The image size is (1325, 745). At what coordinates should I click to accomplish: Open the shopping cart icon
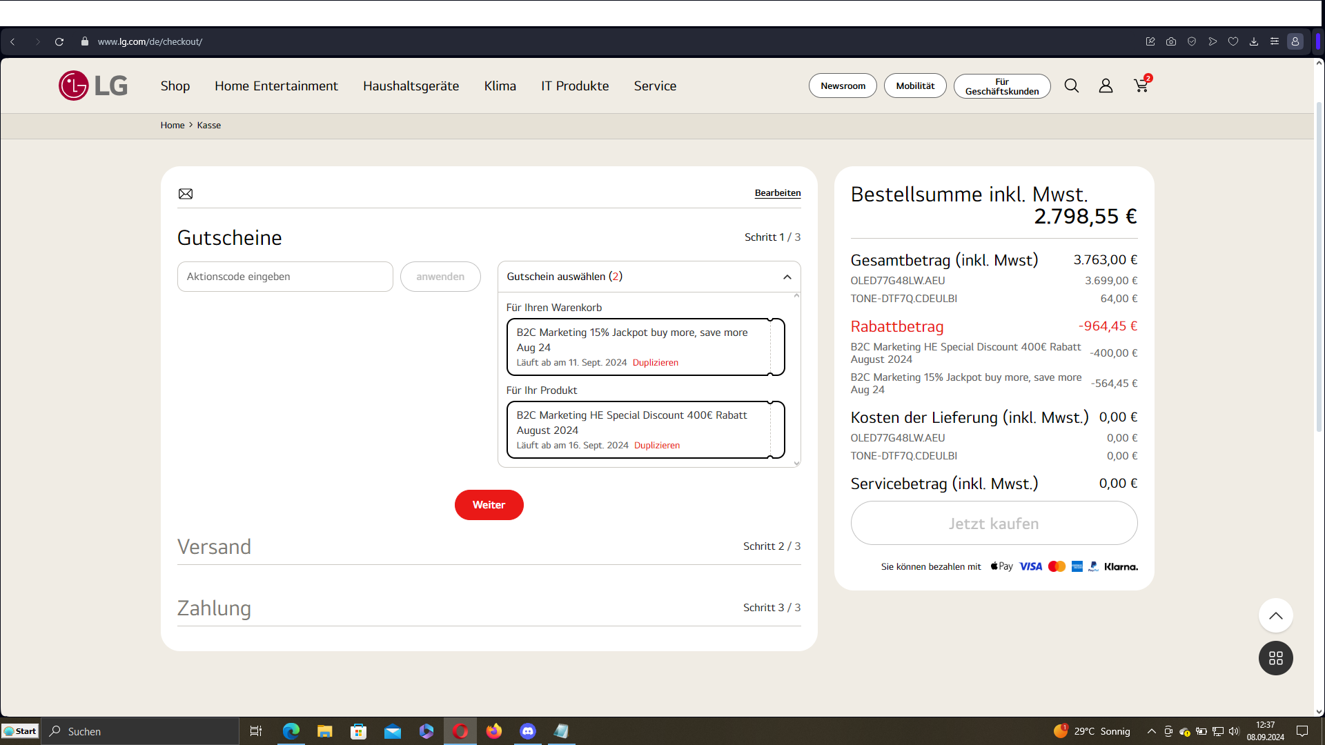[x=1141, y=86]
